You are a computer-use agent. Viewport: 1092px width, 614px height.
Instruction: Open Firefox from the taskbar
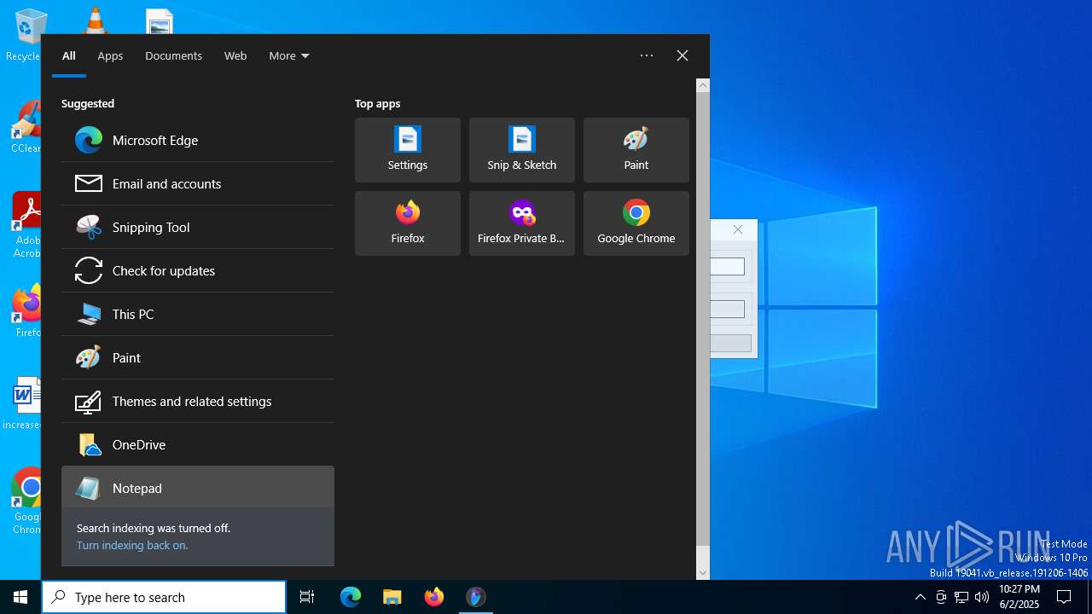click(434, 597)
